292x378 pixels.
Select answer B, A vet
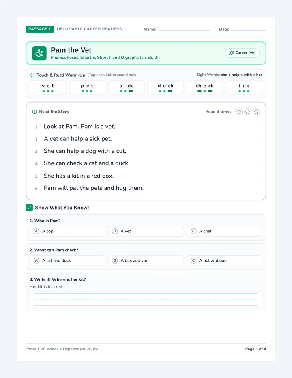pyautogui.click(x=146, y=231)
